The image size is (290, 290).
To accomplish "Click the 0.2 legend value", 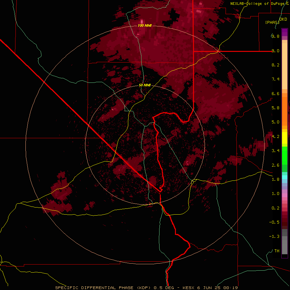I will [x=275, y=208].
